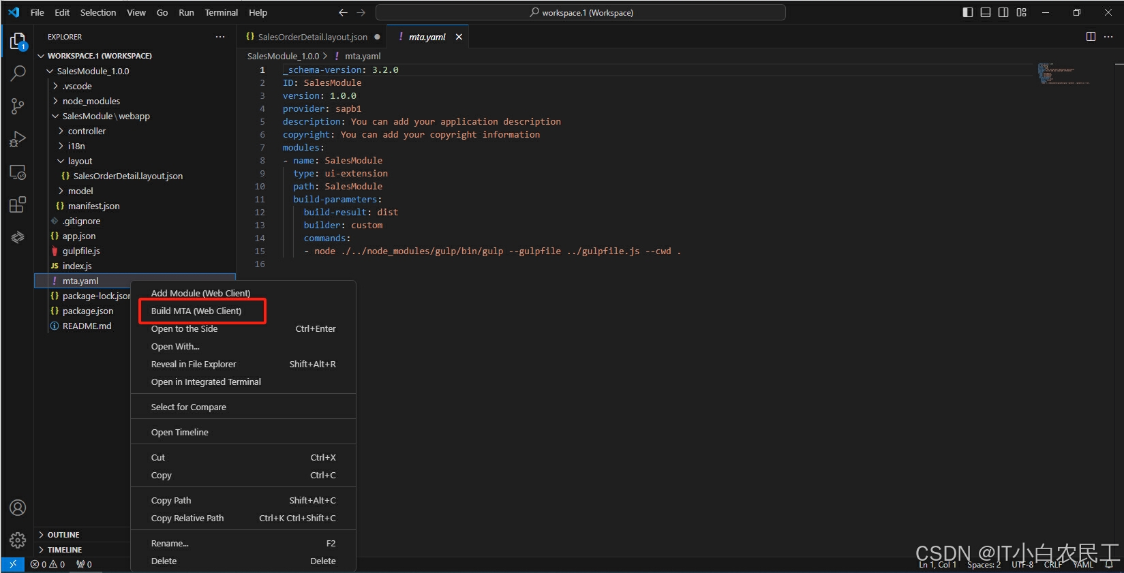Open the Explorer view in activity bar
The image size is (1124, 573).
click(x=18, y=42)
